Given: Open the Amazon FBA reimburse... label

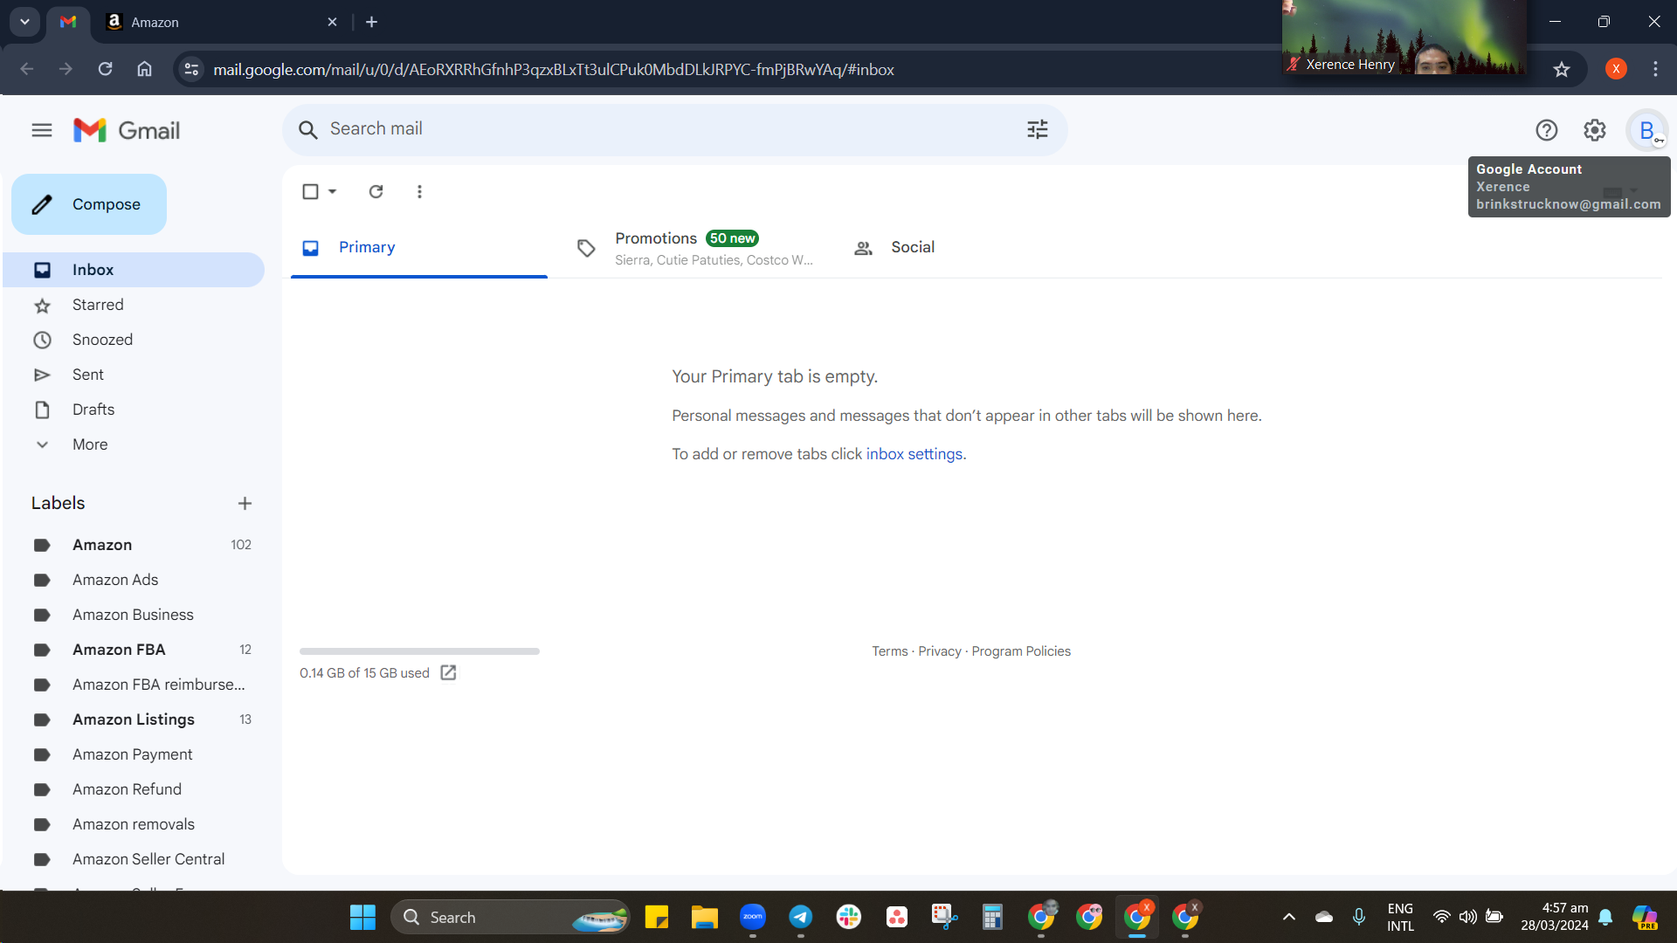Looking at the screenshot, I should pos(134,685).
